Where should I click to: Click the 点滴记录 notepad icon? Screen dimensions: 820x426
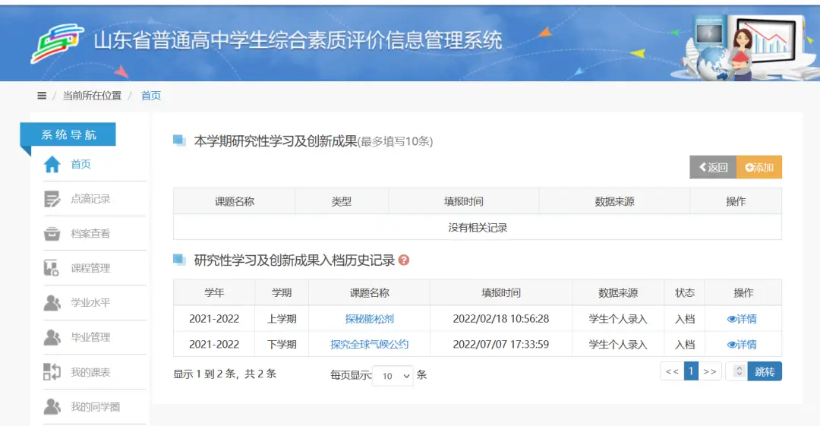click(x=52, y=199)
